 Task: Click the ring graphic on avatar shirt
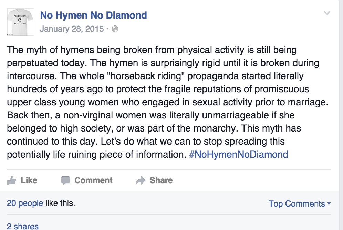20,20
